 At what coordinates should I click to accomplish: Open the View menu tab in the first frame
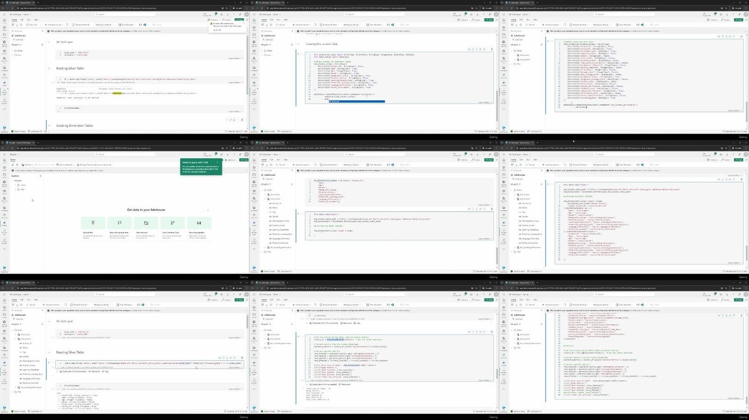[36, 20]
